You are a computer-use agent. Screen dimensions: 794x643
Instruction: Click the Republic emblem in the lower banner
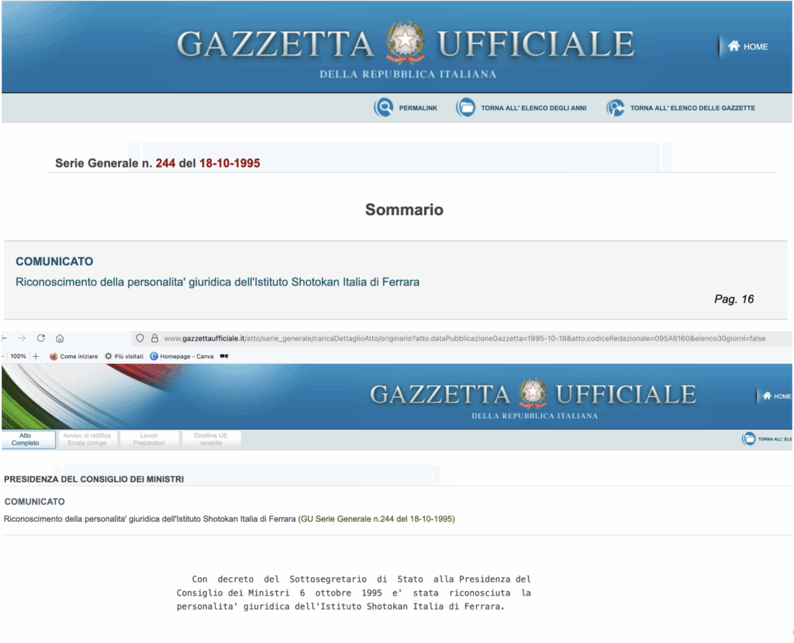click(x=533, y=393)
